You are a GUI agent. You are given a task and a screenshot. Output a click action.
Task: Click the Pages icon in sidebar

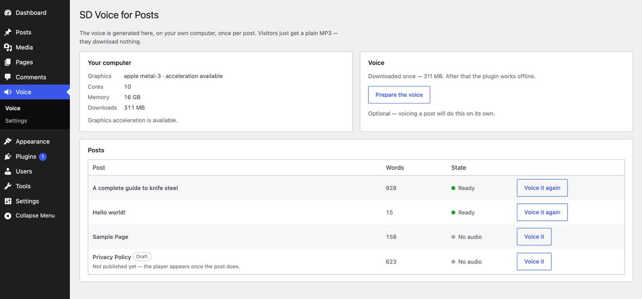8,62
